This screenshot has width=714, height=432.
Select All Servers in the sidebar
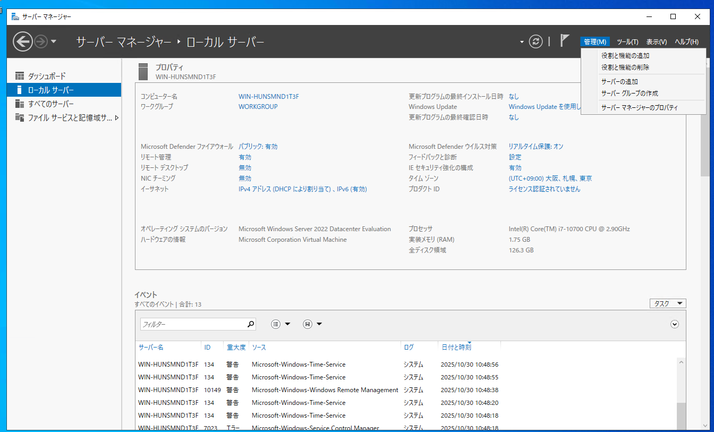pos(51,104)
